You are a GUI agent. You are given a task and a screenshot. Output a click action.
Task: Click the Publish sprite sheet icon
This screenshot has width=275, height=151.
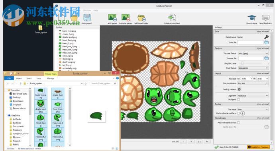click(x=172, y=17)
